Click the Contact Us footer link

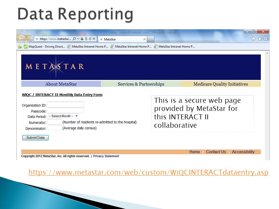point(216,152)
